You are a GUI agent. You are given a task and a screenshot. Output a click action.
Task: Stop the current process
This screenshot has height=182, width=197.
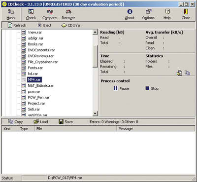(152, 88)
